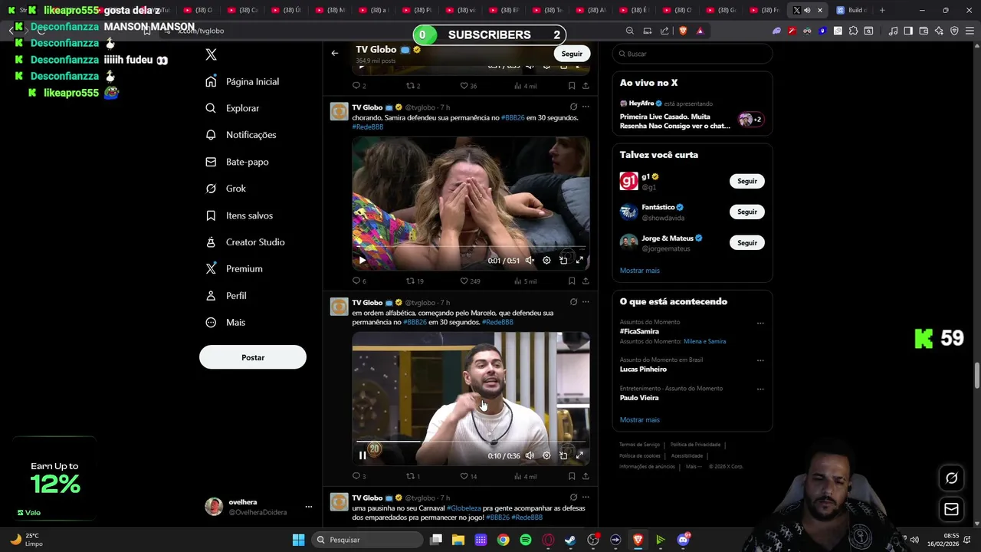Share the Marcelo post
The width and height of the screenshot is (981, 552).
click(586, 477)
